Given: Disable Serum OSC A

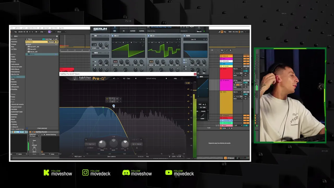Looking at the screenshot, I should (112, 36).
